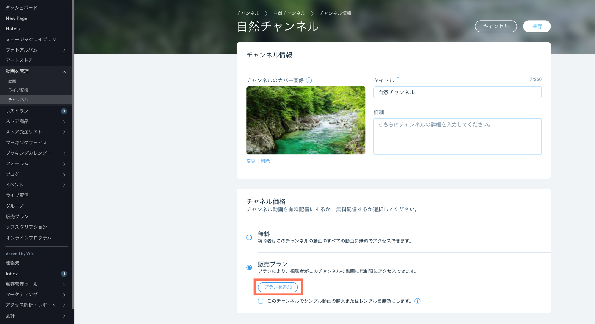Click the 詳細 description text area
Screen dimensions: 595x324
click(x=458, y=136)
